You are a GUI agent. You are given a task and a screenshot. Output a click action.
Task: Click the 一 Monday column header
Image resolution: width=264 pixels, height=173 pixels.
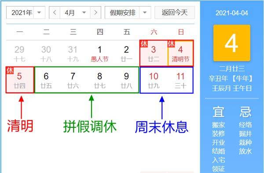coord(19,32)
